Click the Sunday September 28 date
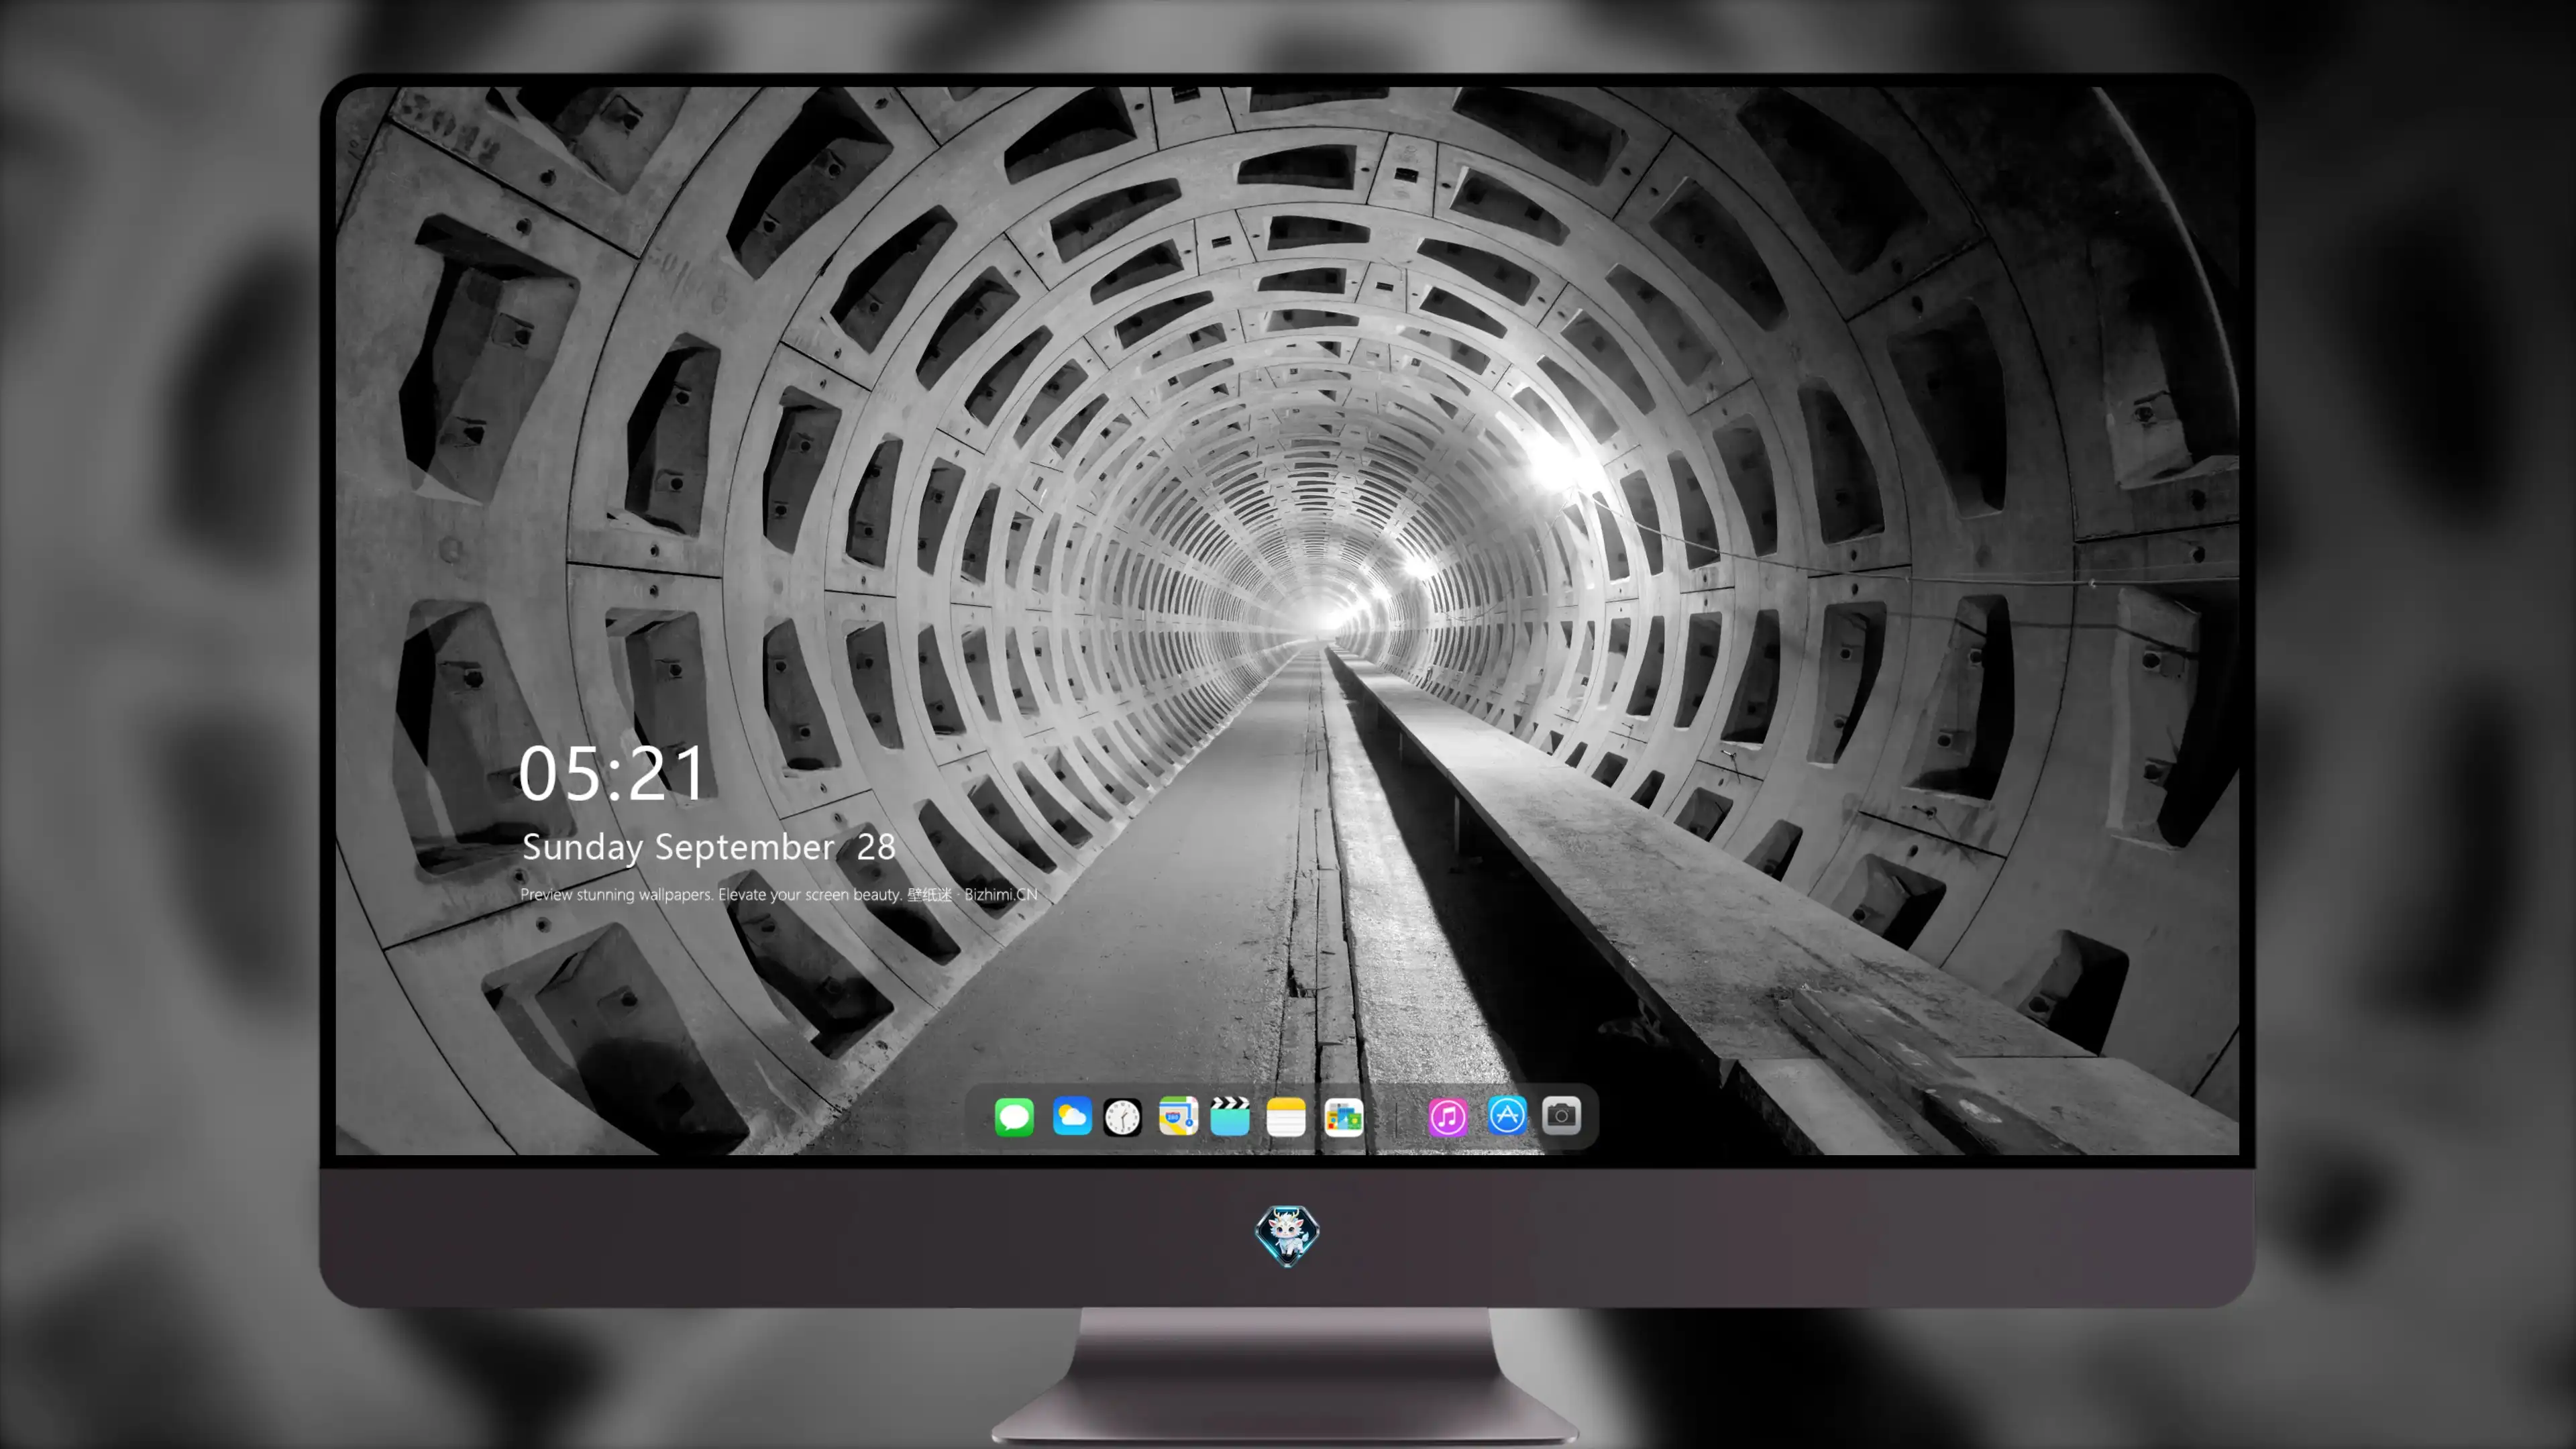Screen dimensions: 2576x1449 [x=708, y=848]
